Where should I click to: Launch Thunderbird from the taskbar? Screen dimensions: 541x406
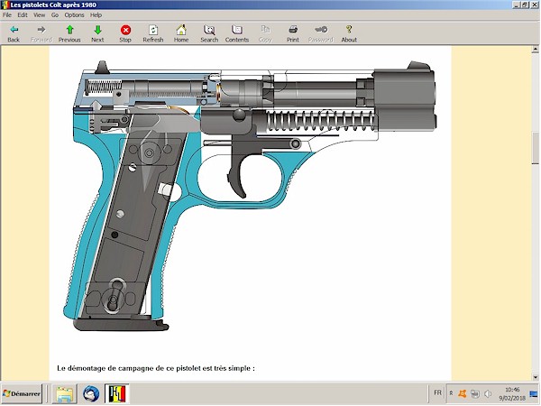click(x=91, y=394)
